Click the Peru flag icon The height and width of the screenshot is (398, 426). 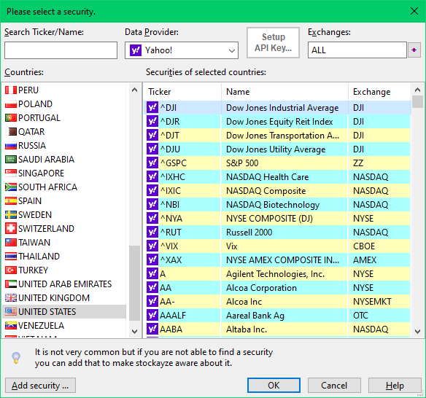(11, 90)
